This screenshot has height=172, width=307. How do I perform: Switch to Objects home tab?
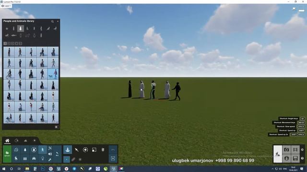[7, 140]
